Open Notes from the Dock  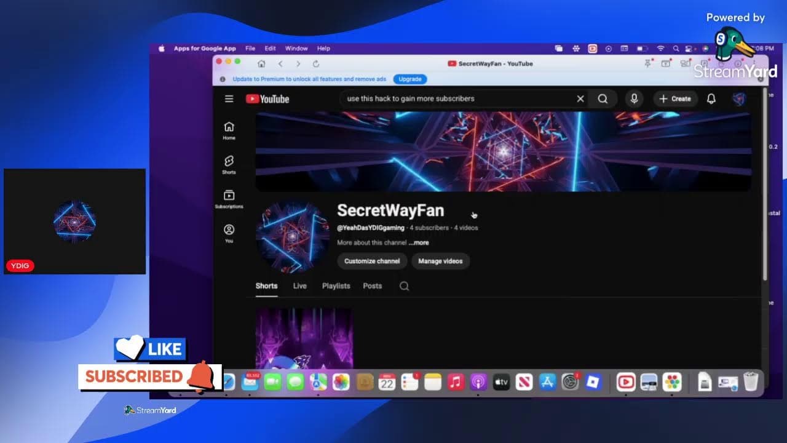tap(433, 381)
